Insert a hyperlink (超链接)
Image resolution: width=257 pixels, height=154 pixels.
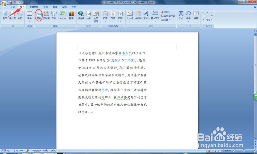[x=81, y=15]
